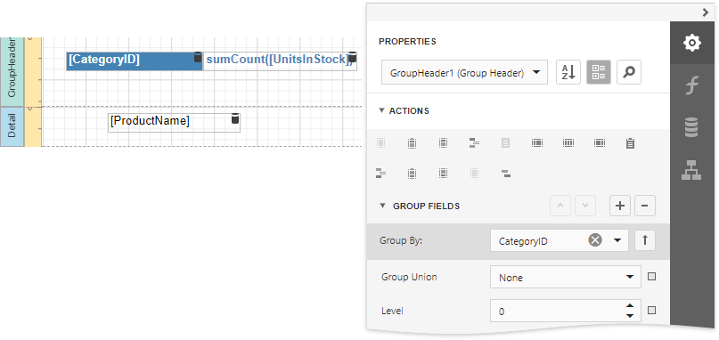Viewport: 719px width, 340px height.
Task: Click the database icon on ProductName label
Action: click(235, 118)
